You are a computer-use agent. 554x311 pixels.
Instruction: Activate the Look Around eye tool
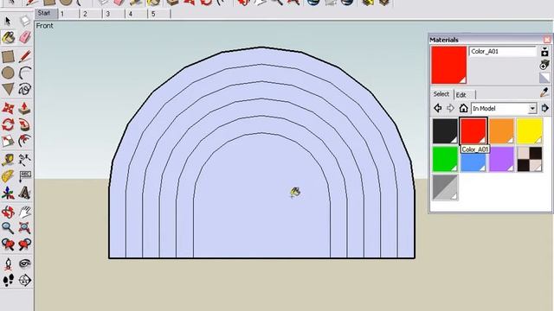(24, 263)
